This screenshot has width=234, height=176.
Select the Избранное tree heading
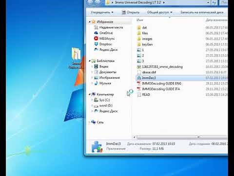coord(105,22)
